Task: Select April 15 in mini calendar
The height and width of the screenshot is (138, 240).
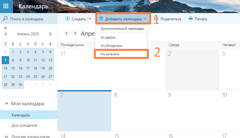Action: [13, 68]
